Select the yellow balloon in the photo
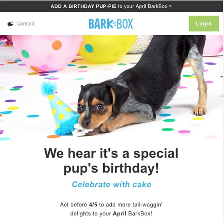This screenshot has height=223, width=224. click(x=107, y=49)
